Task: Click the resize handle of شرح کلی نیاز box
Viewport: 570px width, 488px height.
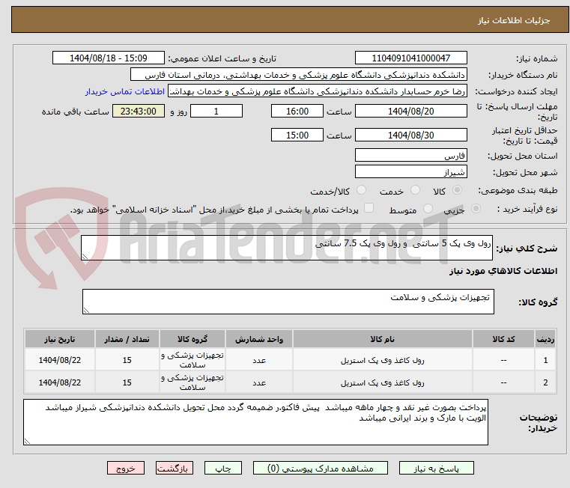Action: pos(85,257)
